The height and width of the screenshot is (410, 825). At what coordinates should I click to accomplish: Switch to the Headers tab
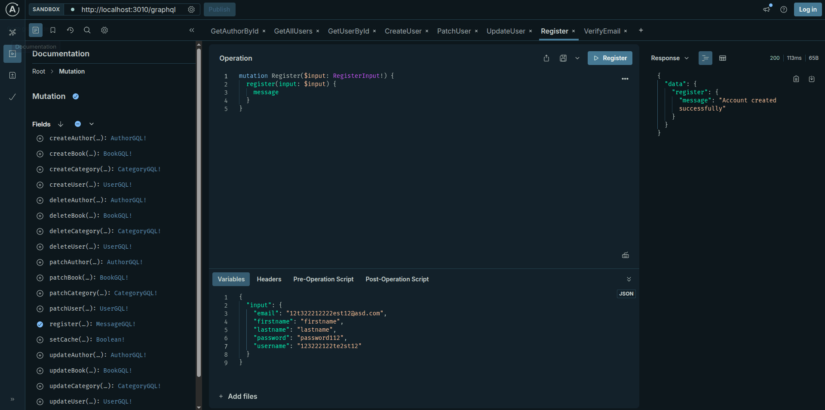(x=269, y=279)
